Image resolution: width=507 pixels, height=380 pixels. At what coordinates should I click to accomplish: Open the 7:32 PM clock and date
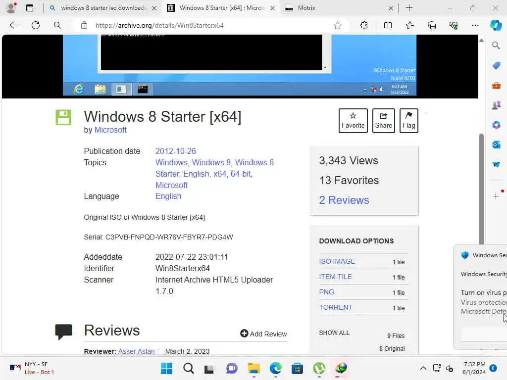pos(474,368)
